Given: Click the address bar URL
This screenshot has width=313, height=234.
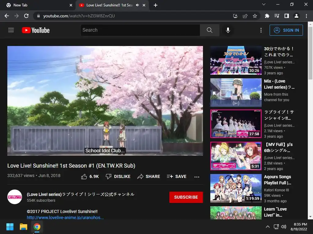Looking at the screenshot, I should tap(79, 16).
